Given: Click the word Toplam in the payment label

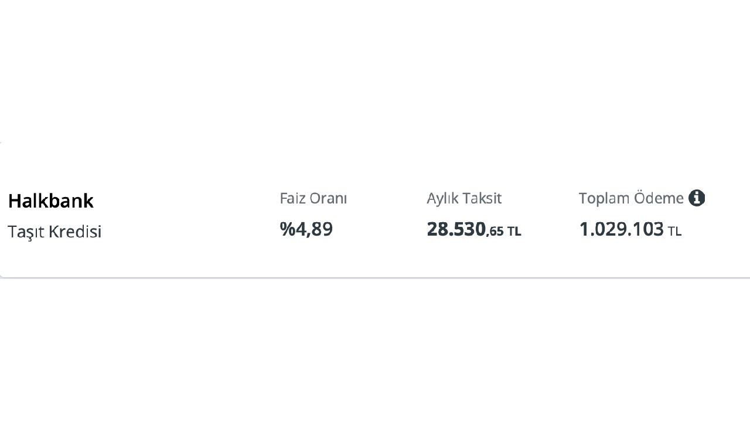Looking at the screenshot, I should point(604,199).
